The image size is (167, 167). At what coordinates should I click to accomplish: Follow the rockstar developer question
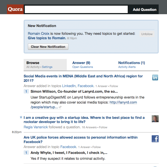[x=103, y=127]
